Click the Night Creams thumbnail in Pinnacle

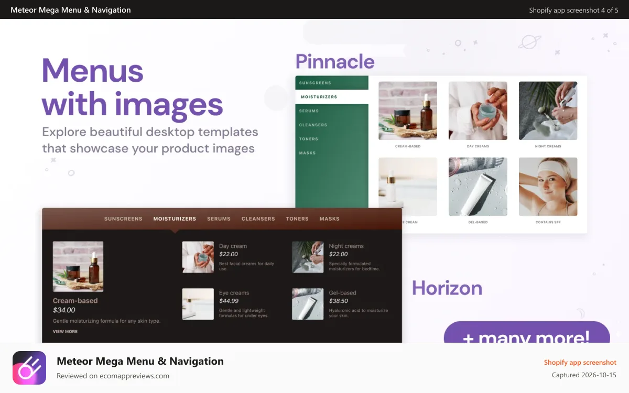[548, 111]
